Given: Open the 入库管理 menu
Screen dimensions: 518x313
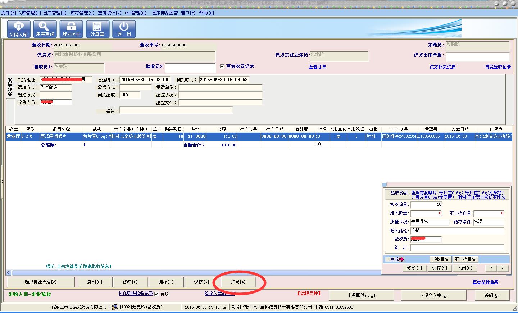Looking at the screenshot, I should tap(29, 13).
